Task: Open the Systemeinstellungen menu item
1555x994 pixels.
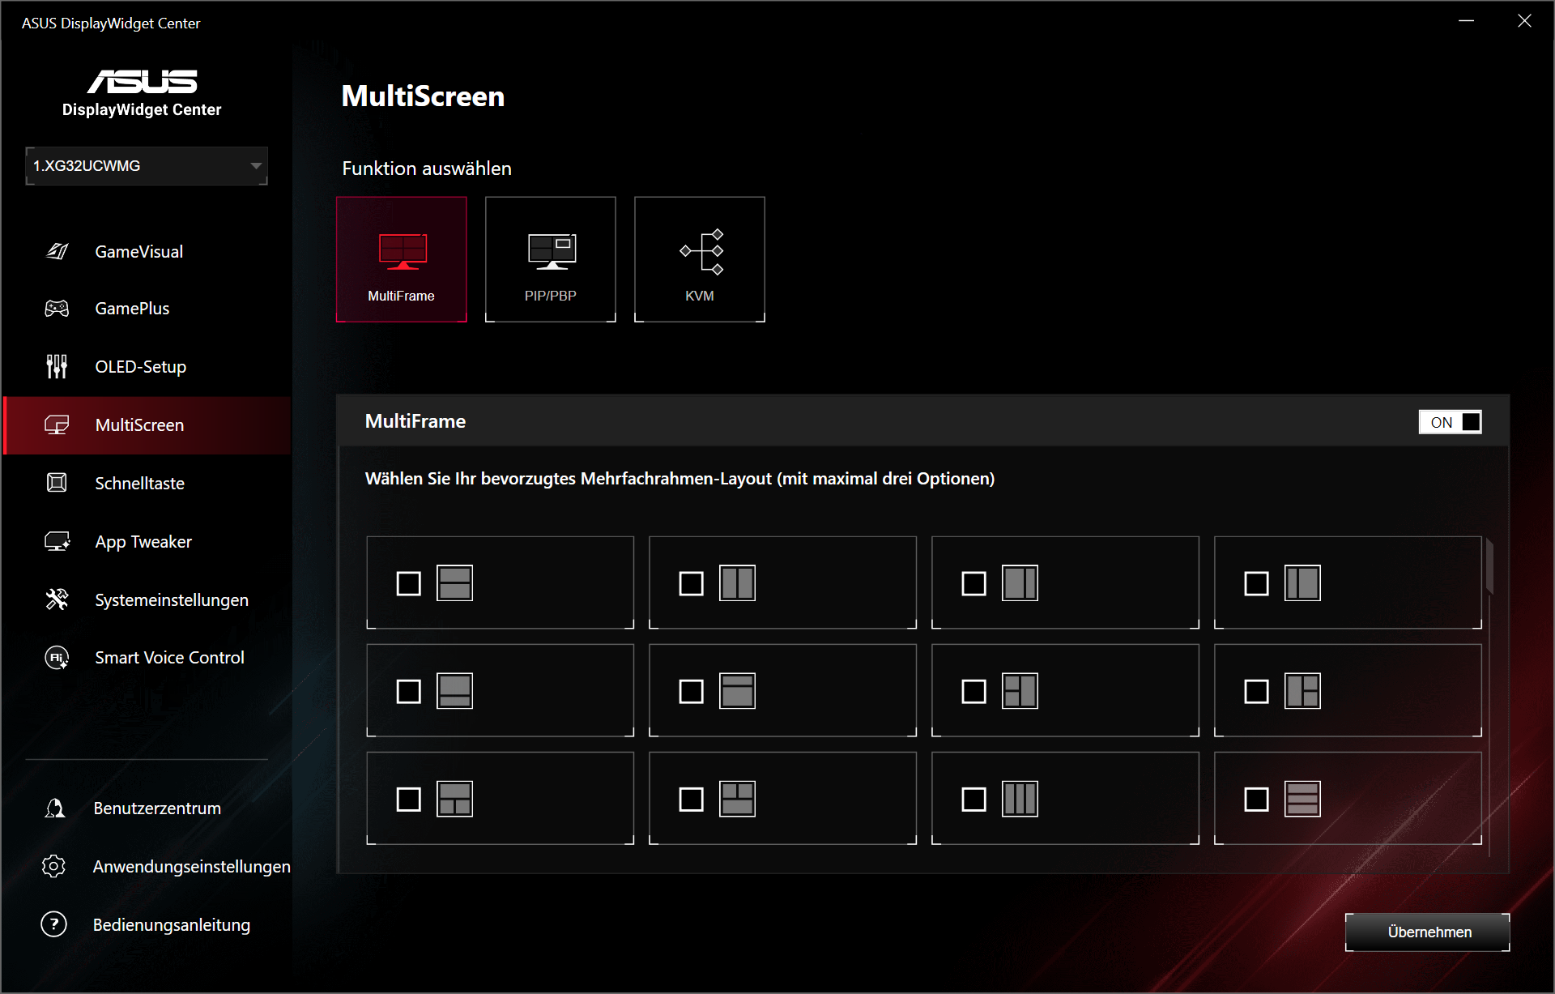Action: (171, 600)
